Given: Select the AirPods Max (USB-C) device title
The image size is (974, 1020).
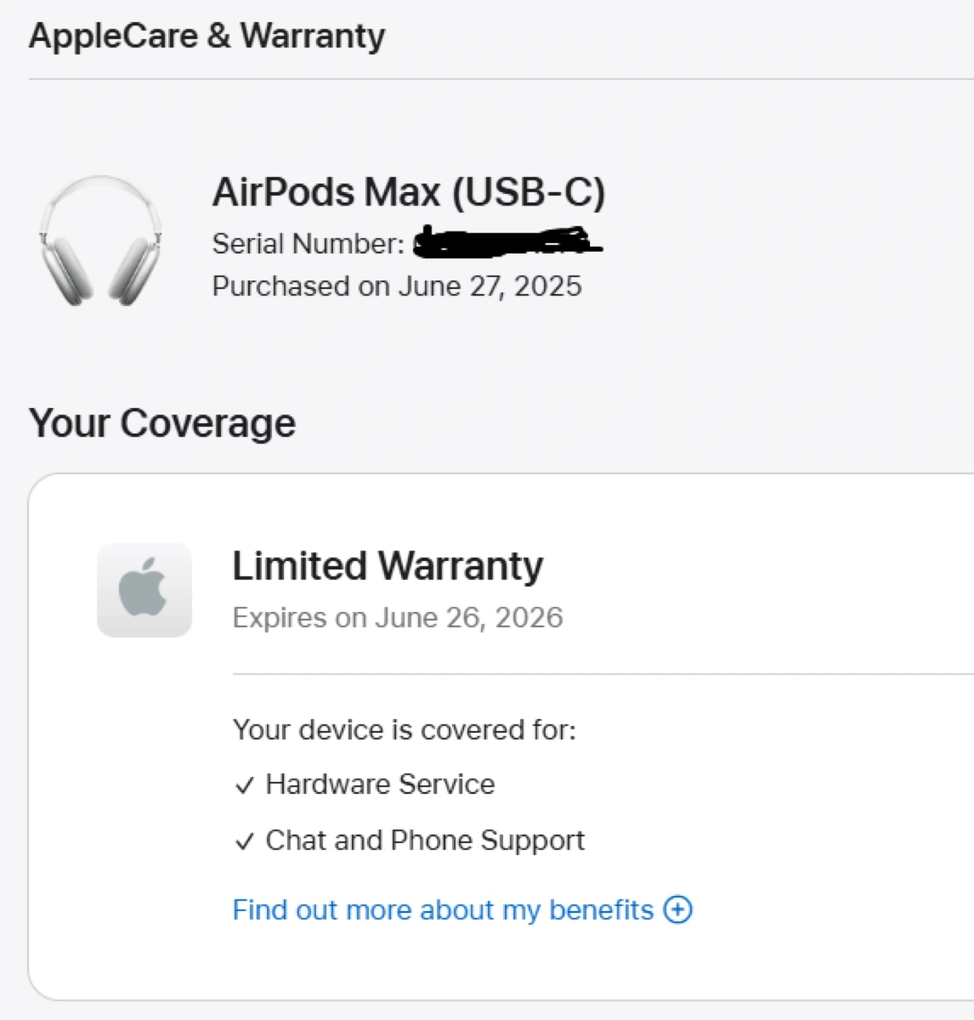Looking at the screenshot, I should coord(409,192).
